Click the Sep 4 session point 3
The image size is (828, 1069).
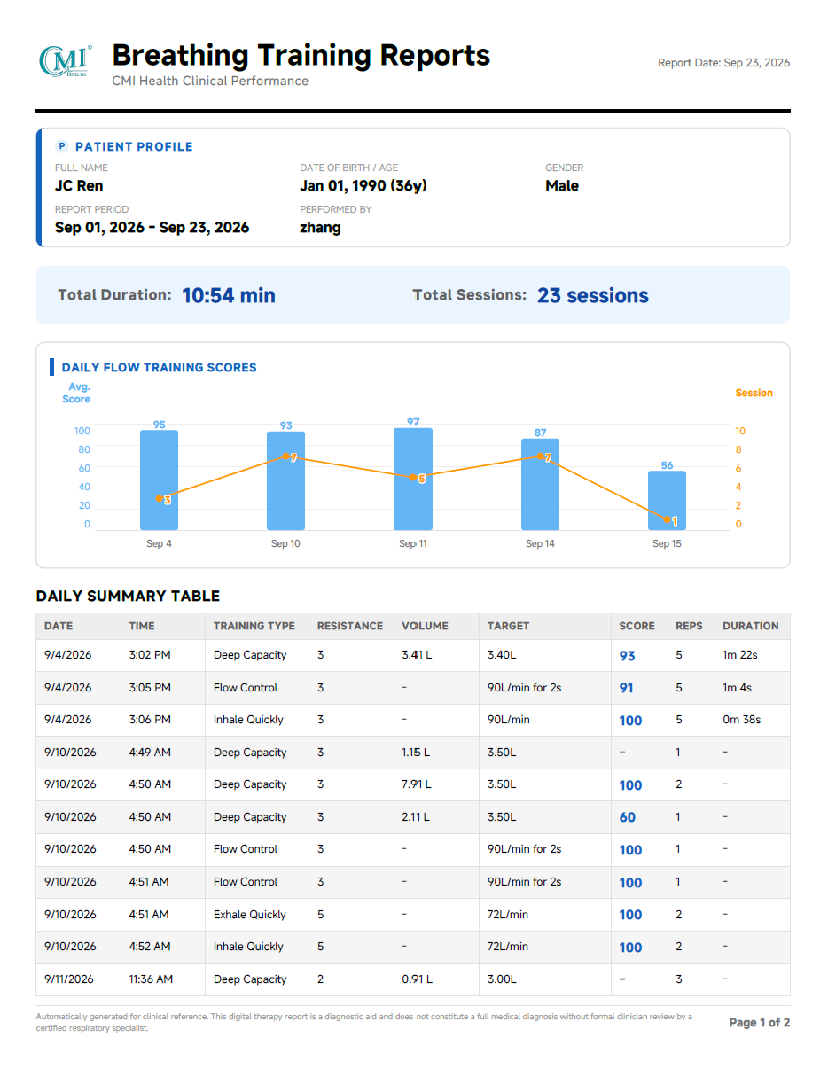[x=160, y=499]
